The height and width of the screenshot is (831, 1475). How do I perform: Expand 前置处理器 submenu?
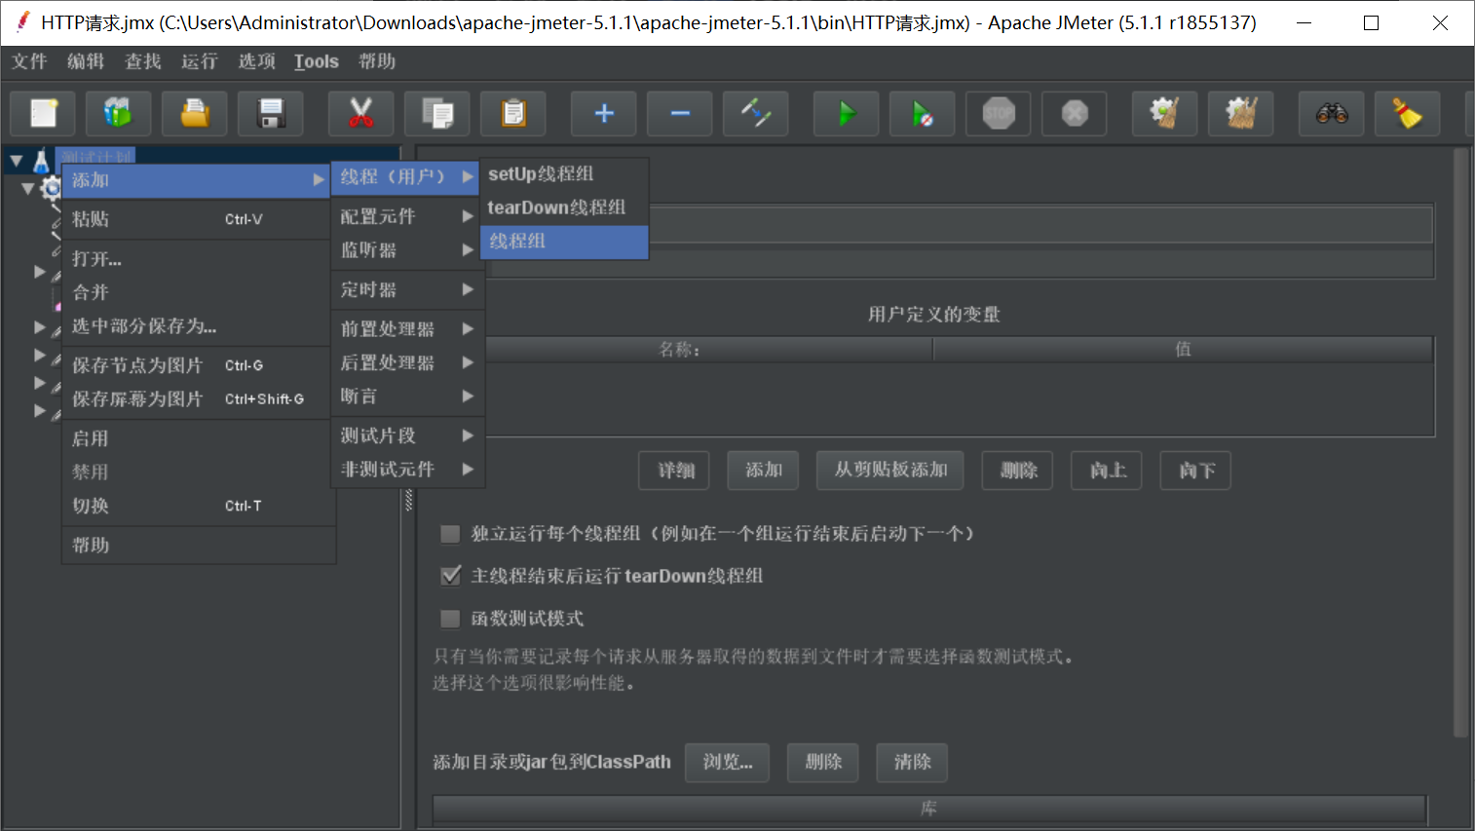click(407, 329)
